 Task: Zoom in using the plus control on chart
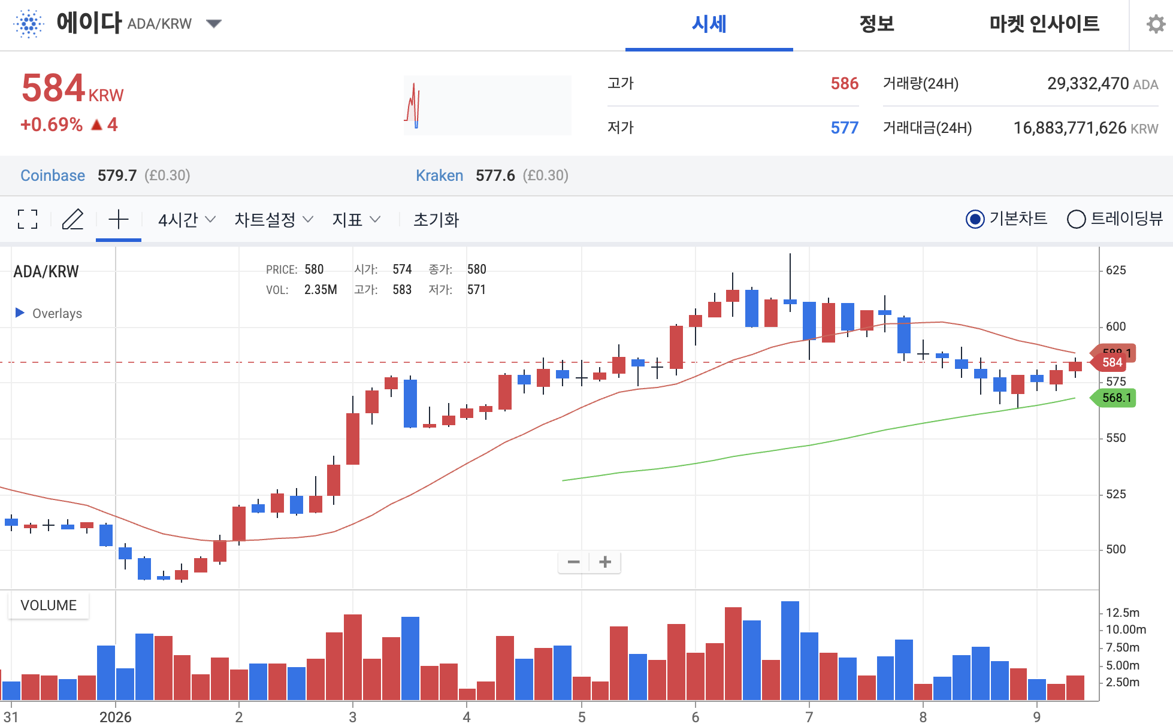click(x=604, y=562)
